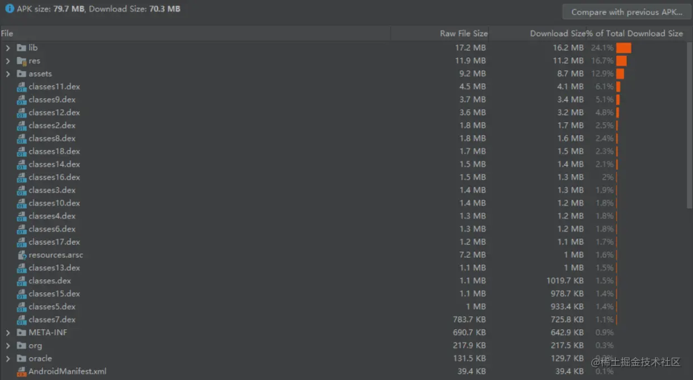Click the classes6.dex file icon
The image size is (693, 380).
(x=22, y=229)
